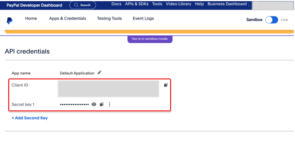
Task: Click the Live mode label
Action: [284, 20]
